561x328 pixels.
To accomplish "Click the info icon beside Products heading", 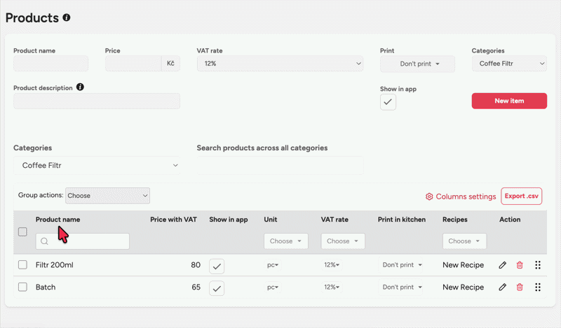I will point(67,17).
